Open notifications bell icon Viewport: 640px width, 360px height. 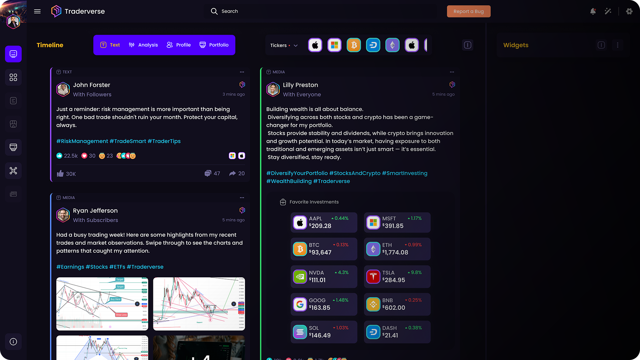(x=593, y=11)
